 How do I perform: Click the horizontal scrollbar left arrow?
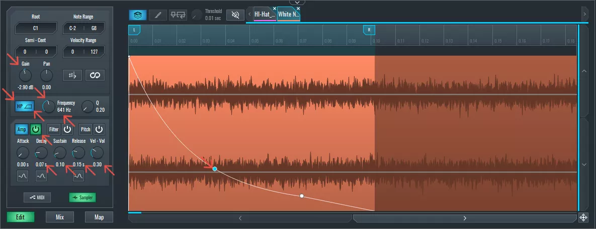click(x=240, y=218)
